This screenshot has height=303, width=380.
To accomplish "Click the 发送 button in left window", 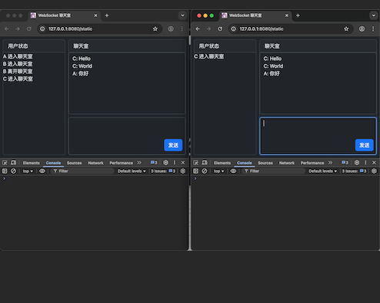I will pos(173,145).
